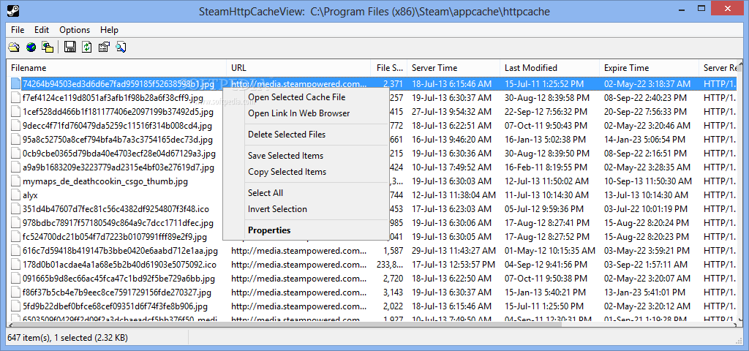
Task: Sort by File Size column header
Action: (389, 68)
